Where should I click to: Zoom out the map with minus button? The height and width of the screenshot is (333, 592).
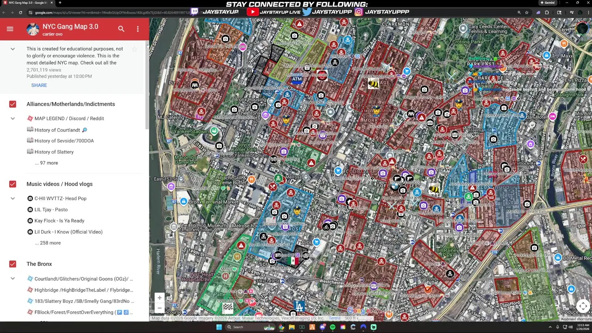(159, 308)
